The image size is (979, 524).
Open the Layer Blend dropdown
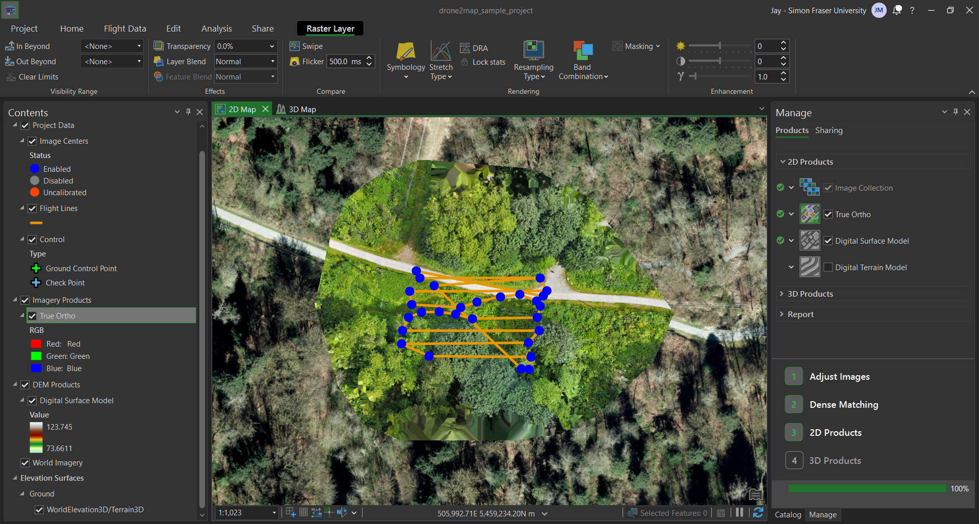pos(245,62)
